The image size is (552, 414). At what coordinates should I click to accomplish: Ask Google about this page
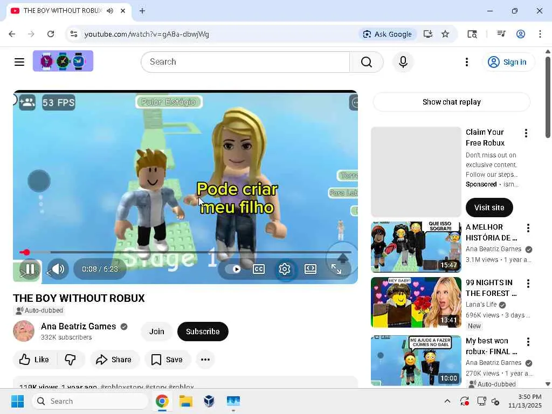(388, 34)
